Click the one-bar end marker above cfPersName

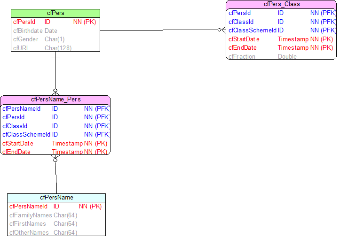(56, 188)
